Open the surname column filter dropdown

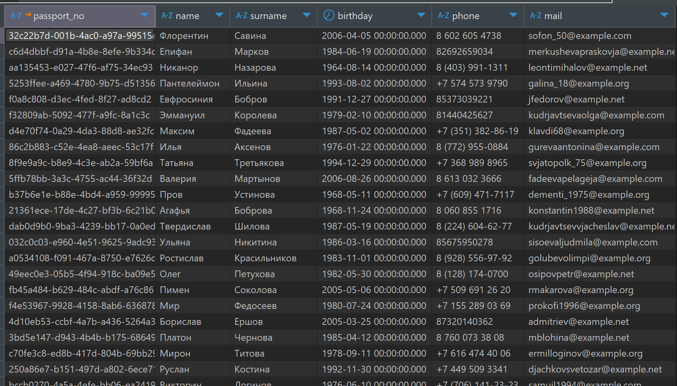[x=307, y=15]
